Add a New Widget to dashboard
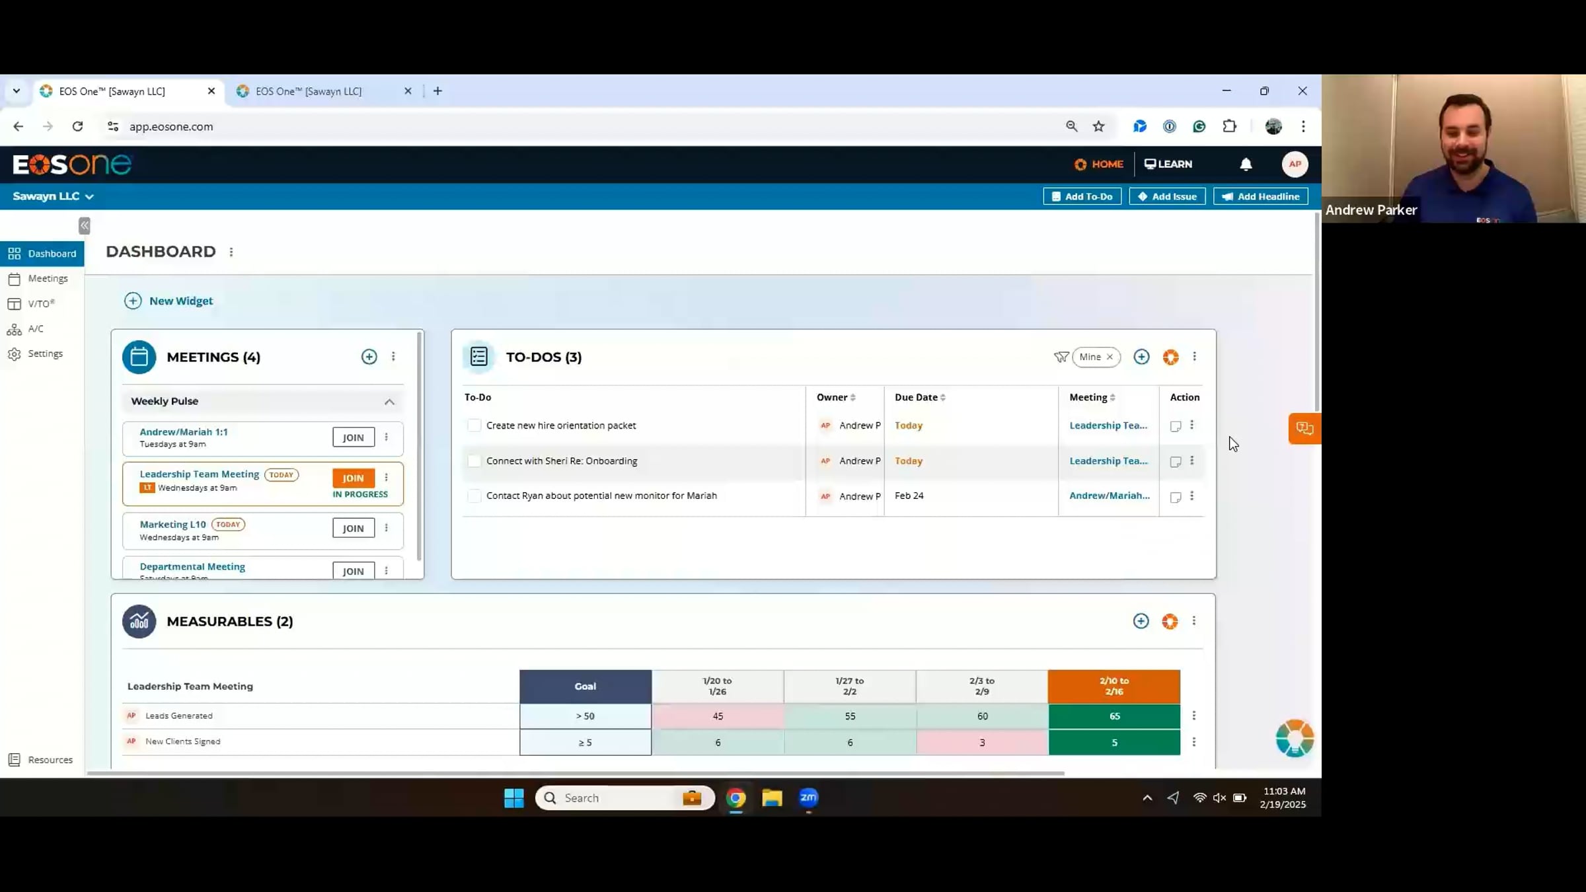This screenshot has width=1586, height=892. point(169,301)
